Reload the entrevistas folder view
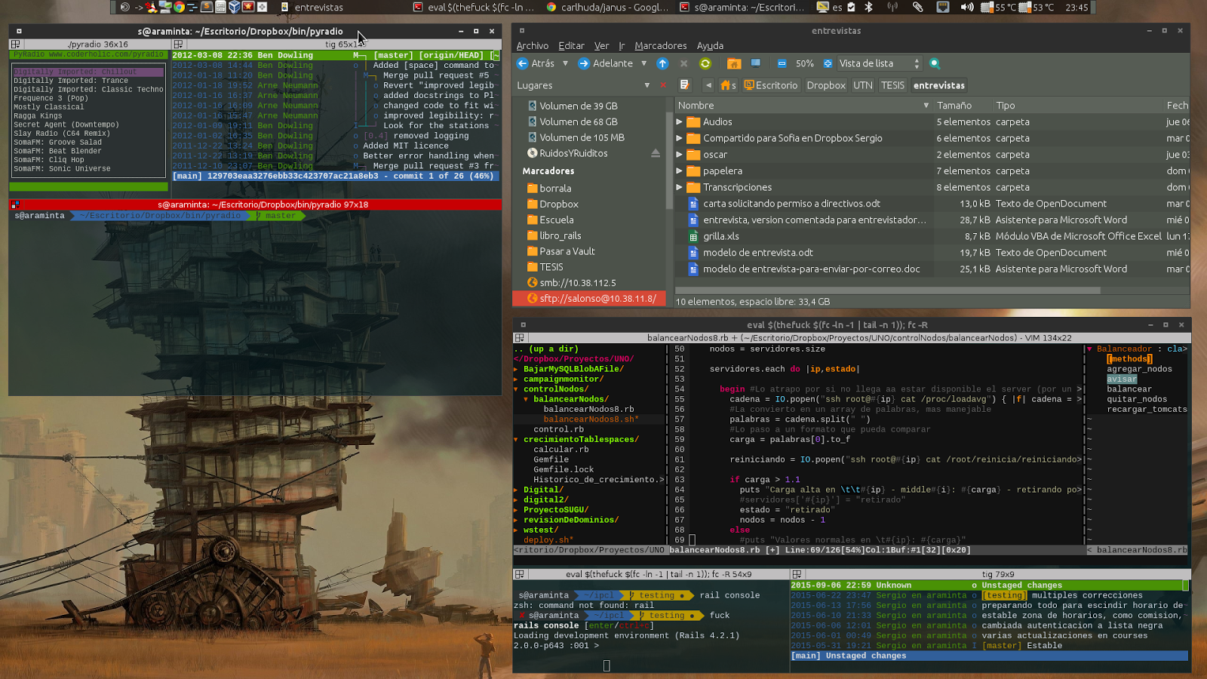Image resolution: width=1207 pixels, height=679 pixels. point(705,63)
